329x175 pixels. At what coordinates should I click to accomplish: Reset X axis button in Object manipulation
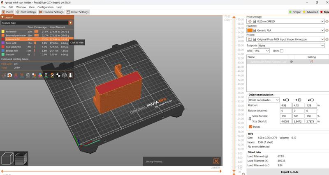287,100
